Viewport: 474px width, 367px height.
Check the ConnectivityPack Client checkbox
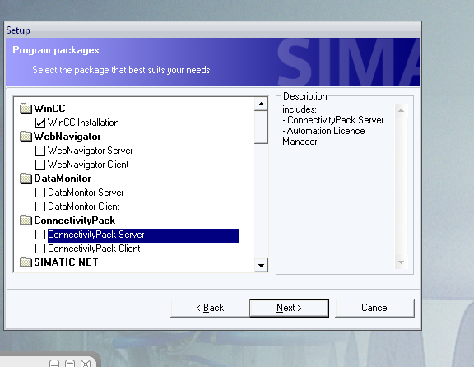pyautogui.click(x=40, y=249)
